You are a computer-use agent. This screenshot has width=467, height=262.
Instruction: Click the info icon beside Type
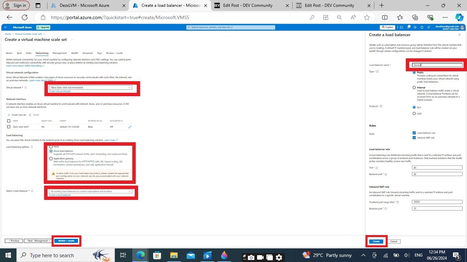point(377,72)
